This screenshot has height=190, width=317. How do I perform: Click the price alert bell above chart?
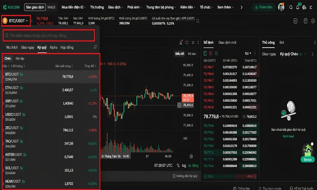coord(181,42)
